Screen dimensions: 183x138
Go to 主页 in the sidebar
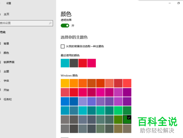click(x=6, y=14)
